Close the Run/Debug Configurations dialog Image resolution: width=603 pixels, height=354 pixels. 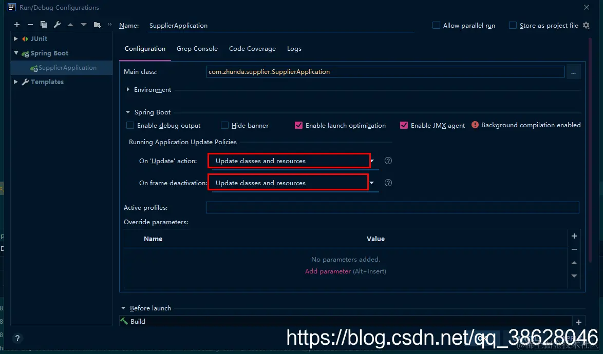pyautogui.click(x=587, y=7)
